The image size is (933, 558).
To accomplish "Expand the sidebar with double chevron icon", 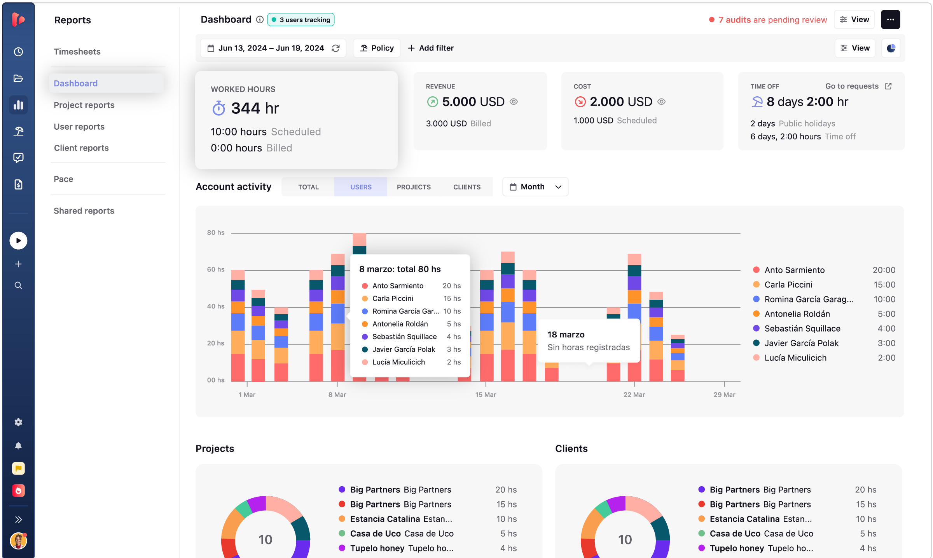I will pyautogui.click(x=18, y=520).
